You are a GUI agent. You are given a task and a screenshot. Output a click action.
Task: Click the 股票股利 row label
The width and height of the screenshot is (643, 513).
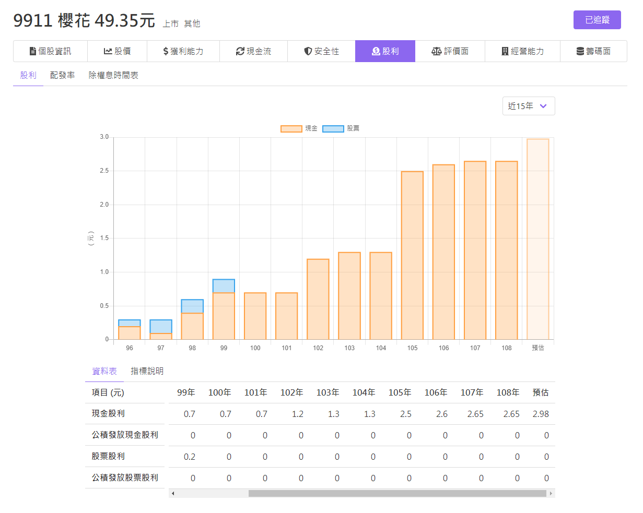108,456
